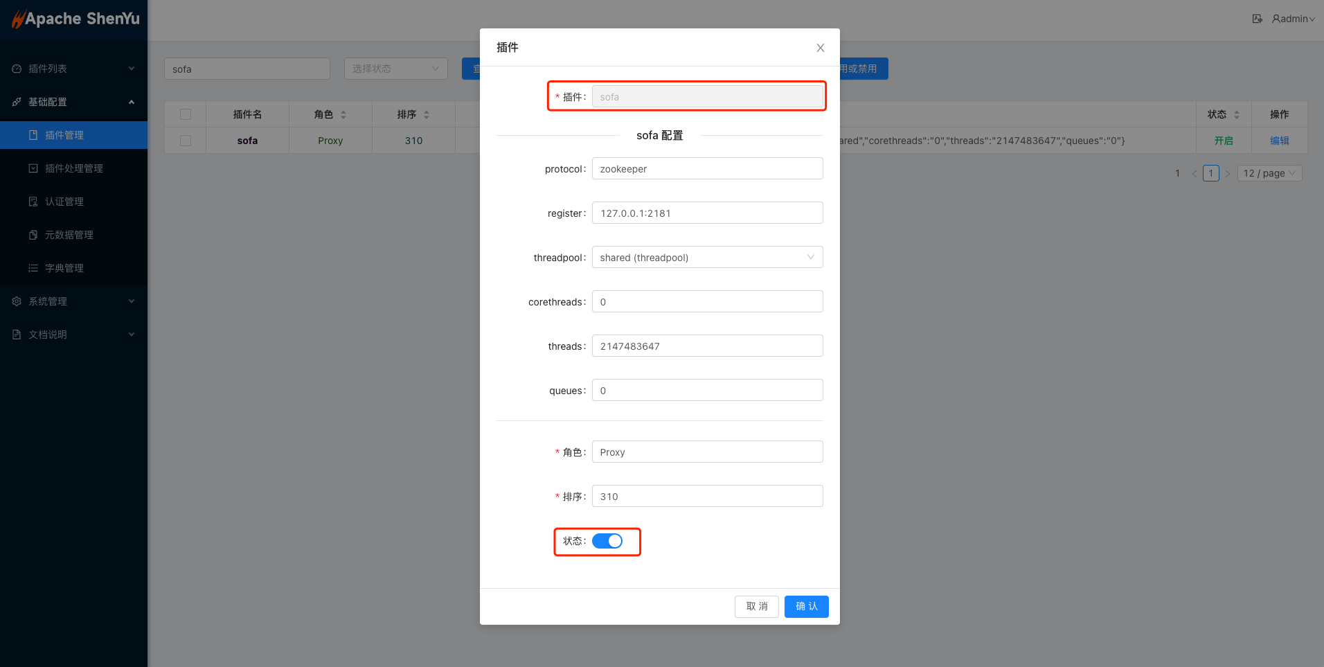
Task: Click the 确认 confirm button
Action: [x=806, y=606]
